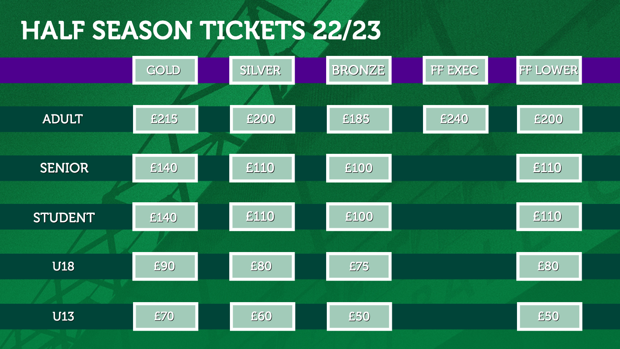Click the Adult Bronze £185 price box
620x349 pixels.
359,119
